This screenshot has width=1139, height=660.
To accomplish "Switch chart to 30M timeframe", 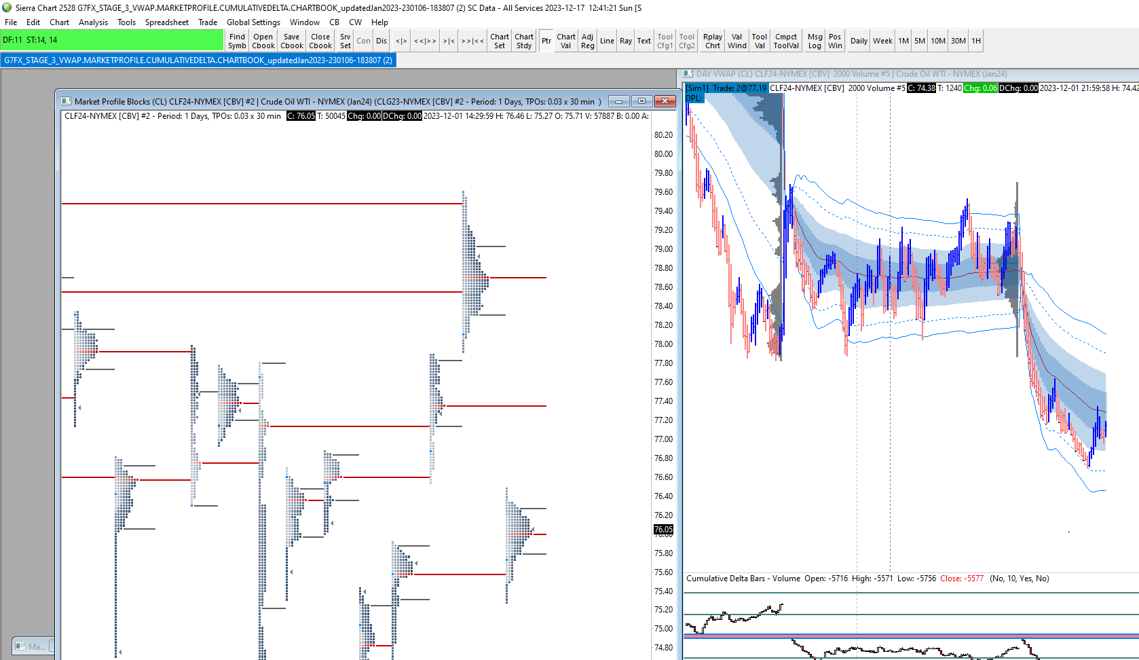I will point(958,41).
